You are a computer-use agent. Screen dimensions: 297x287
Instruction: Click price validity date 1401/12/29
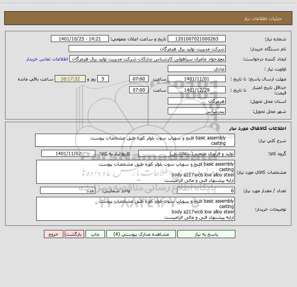197,90
